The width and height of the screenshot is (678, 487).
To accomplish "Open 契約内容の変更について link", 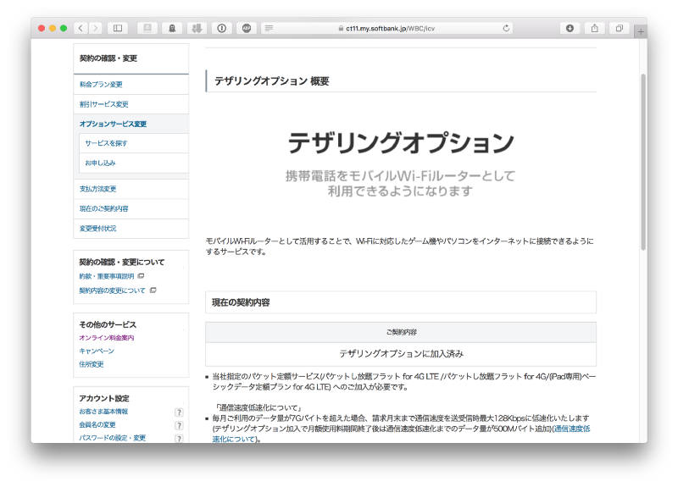I will 112,291.
